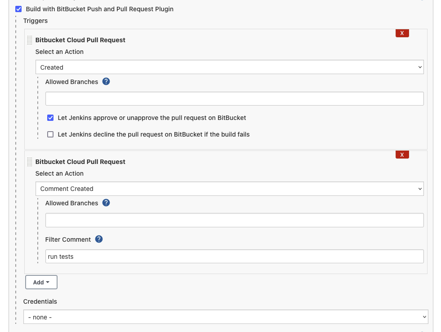Uncheck Build with BitBucket Push and Pull Request Plugin

[18, 9]
